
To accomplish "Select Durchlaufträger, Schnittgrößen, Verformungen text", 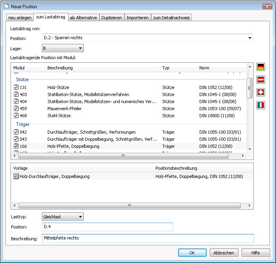I will tap(92, 132).
